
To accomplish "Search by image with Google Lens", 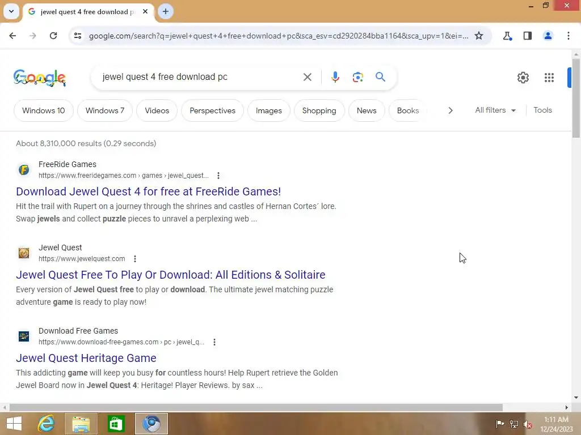I will pos(357,77).
